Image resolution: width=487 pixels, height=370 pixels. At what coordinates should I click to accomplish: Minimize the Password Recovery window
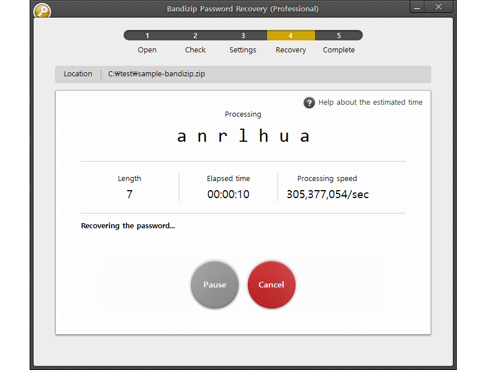(x=418, y=7)
